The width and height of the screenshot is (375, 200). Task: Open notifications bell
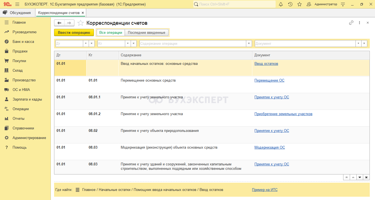coord(281,4)
